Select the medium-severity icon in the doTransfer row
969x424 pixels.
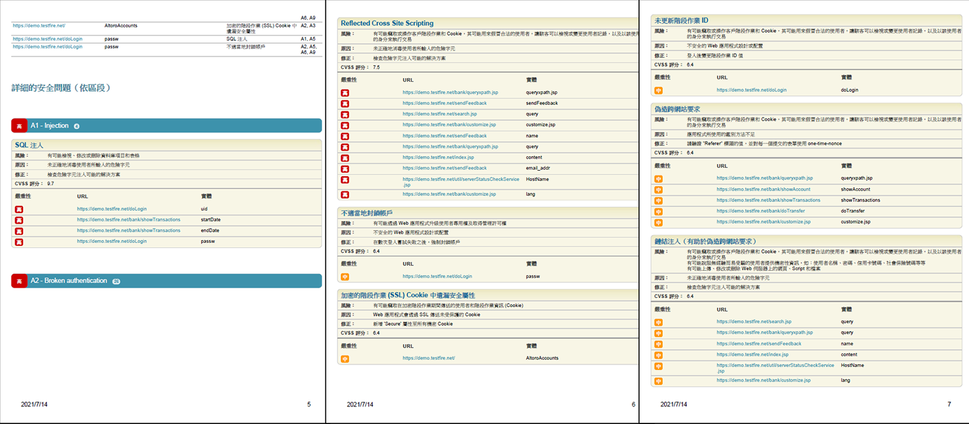click(x=658, y=212)
